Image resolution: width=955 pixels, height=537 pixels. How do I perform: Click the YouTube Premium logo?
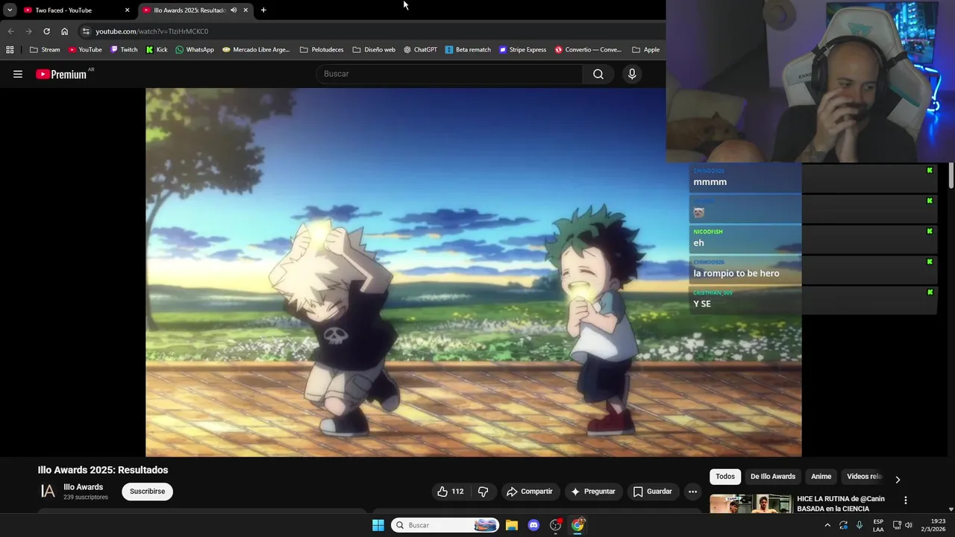click(62, 74)
